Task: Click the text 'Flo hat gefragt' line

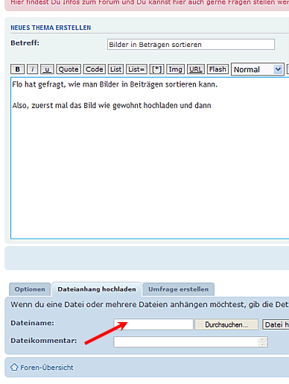Action: point(115,84)
